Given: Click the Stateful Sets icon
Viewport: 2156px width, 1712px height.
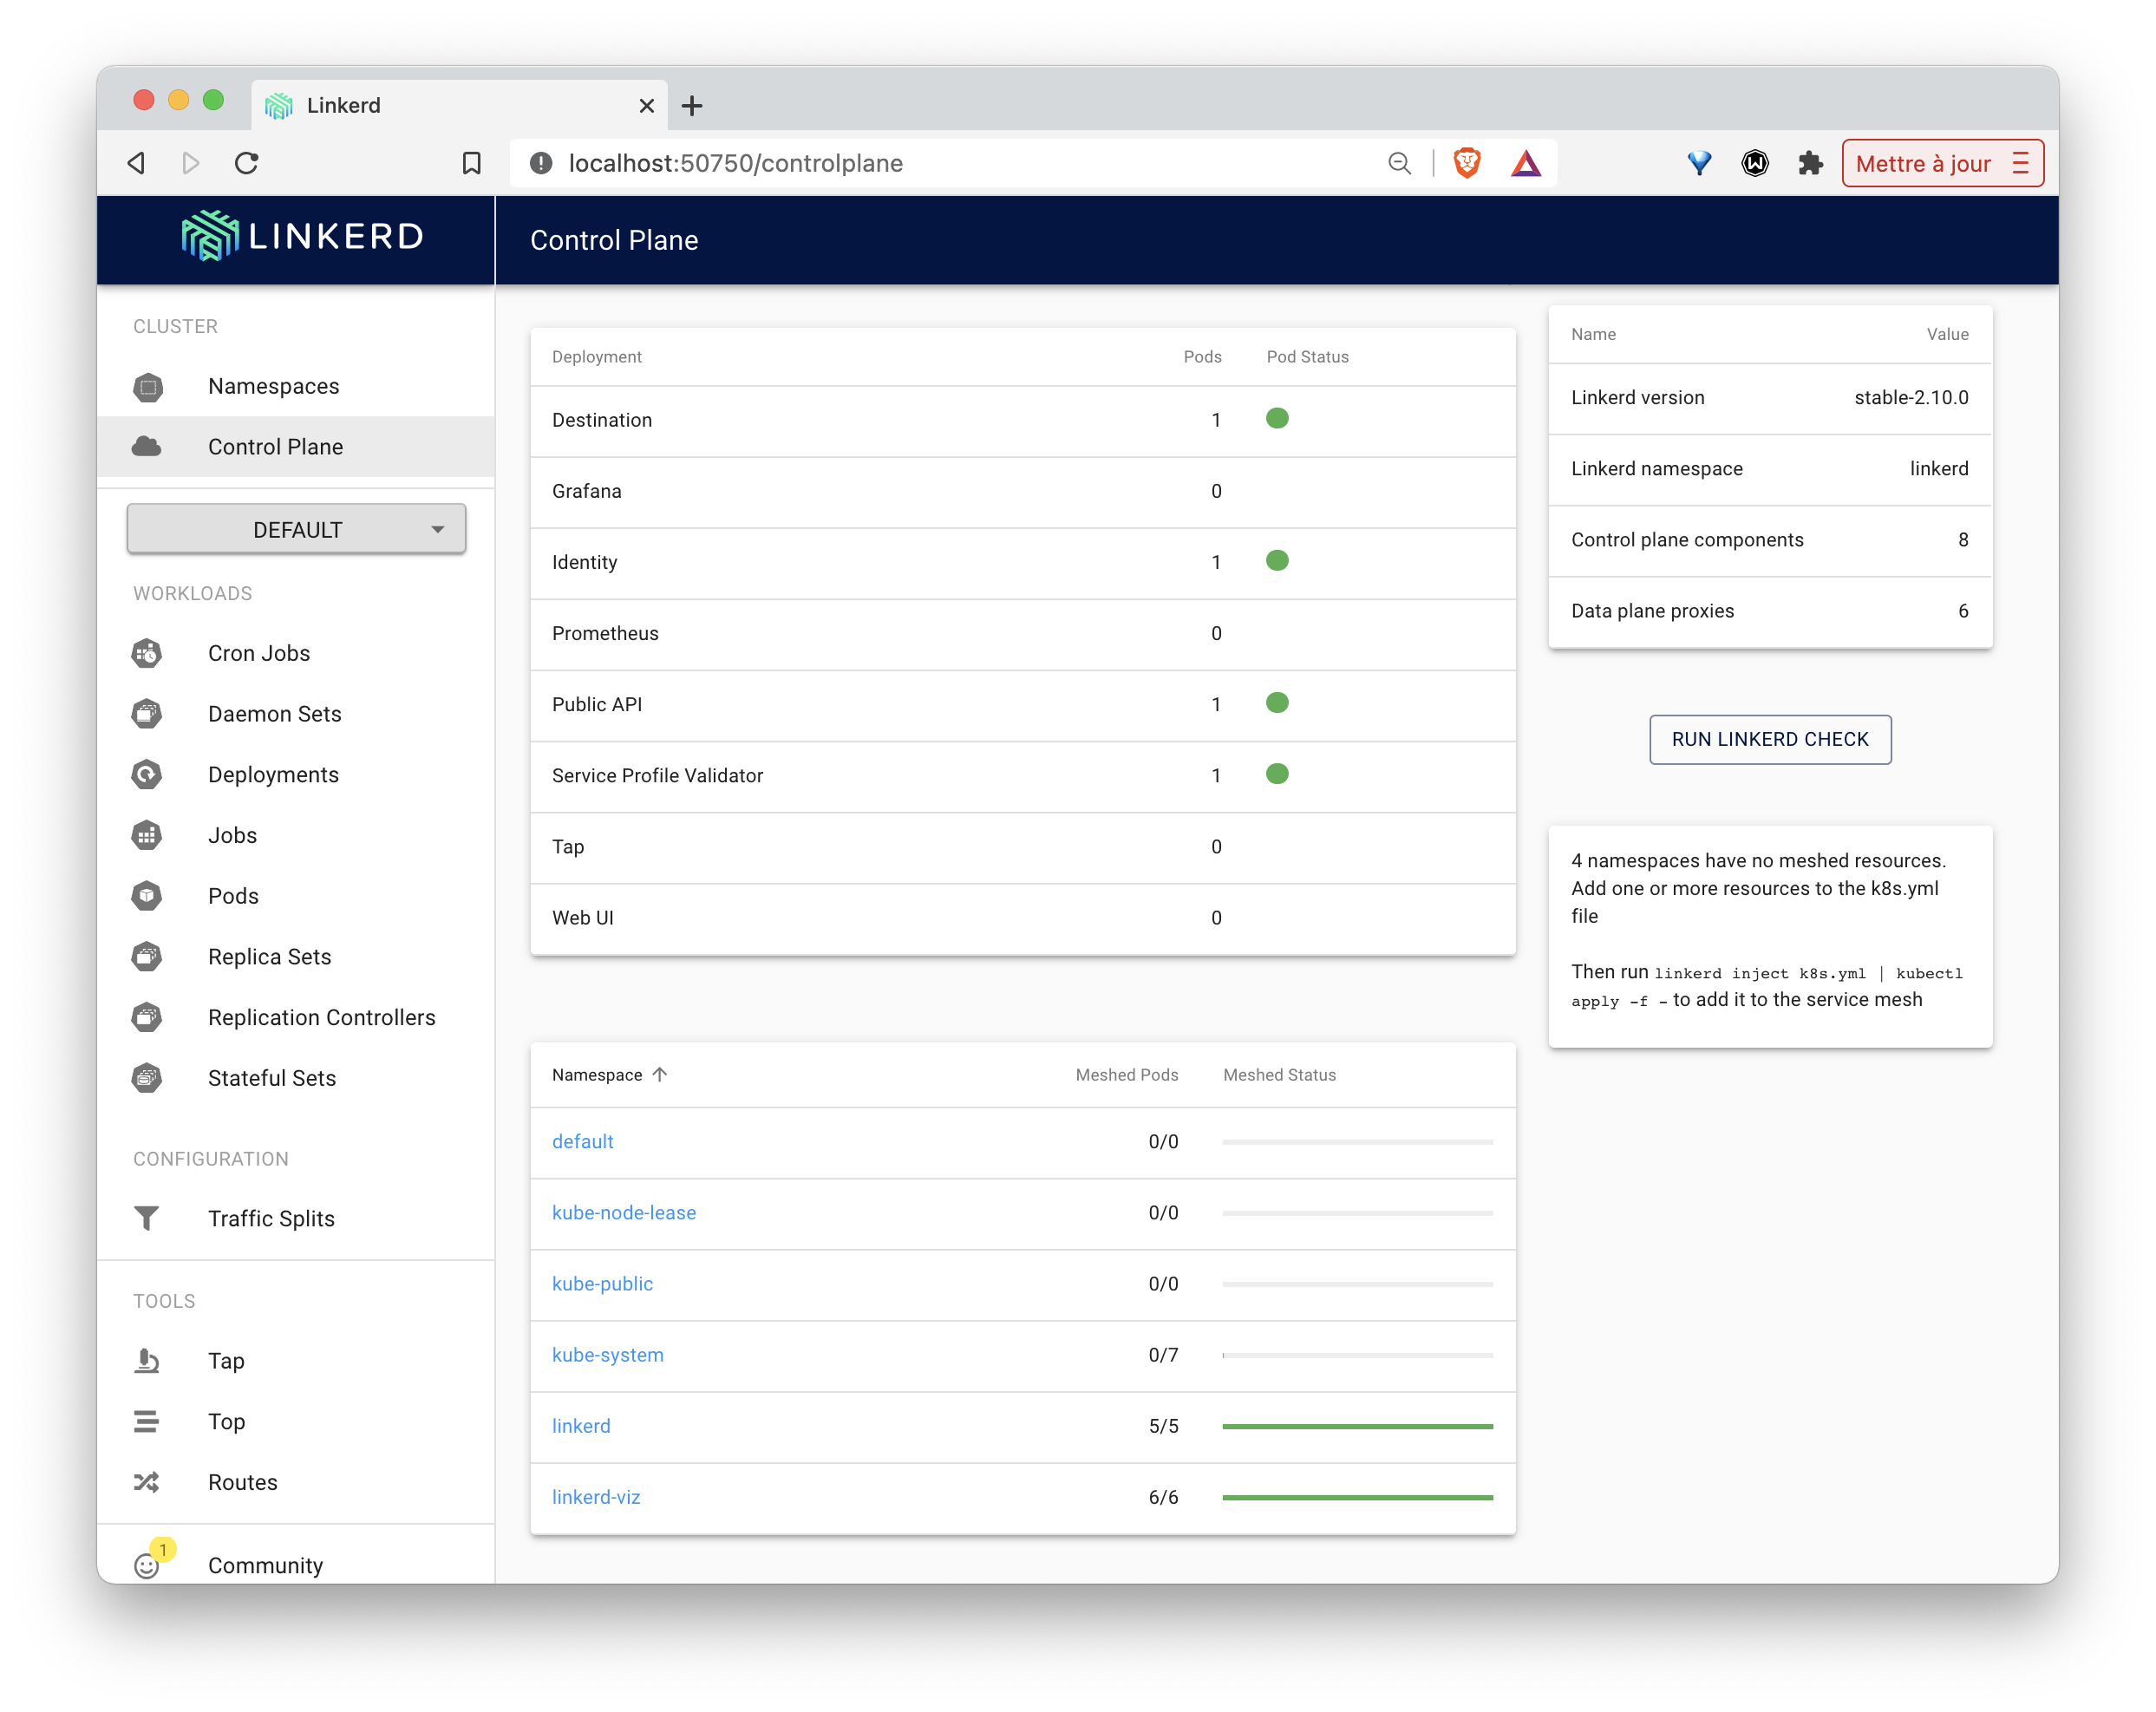Looking at the screenshot, I should 147,1078.
